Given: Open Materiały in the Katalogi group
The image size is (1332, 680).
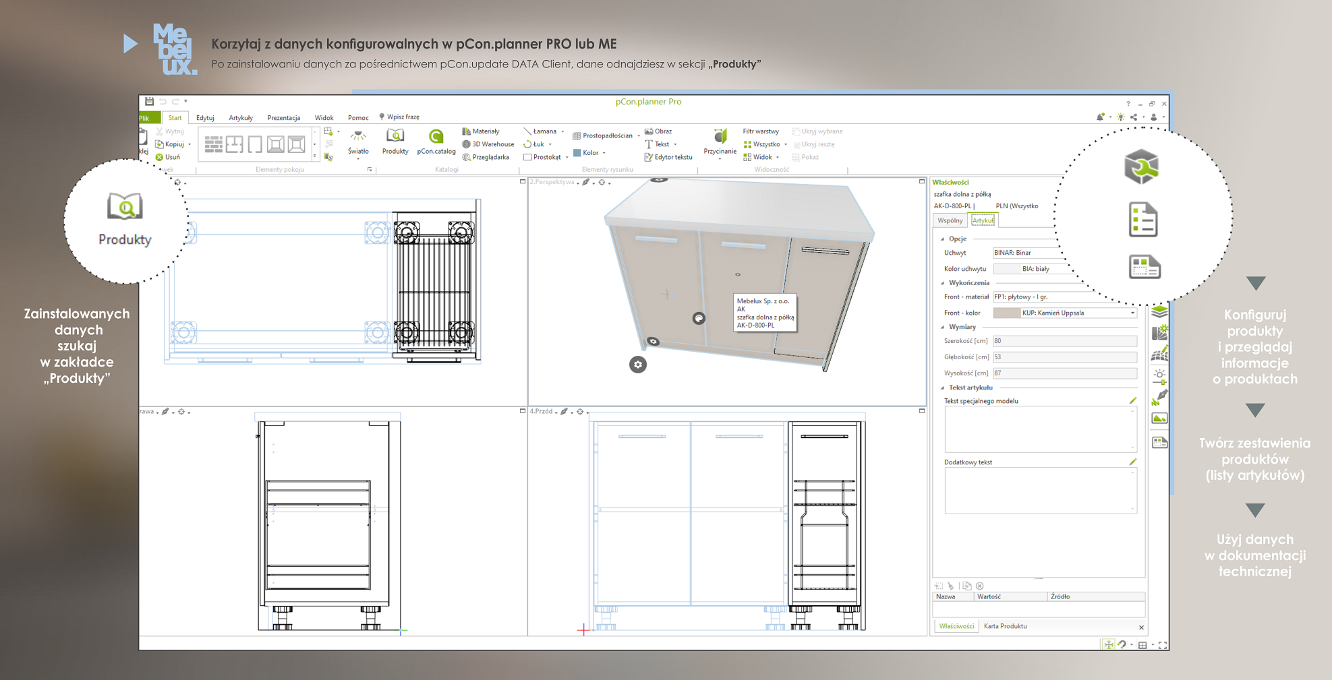Looking at the screenshot, I should [x=481, y=131].
